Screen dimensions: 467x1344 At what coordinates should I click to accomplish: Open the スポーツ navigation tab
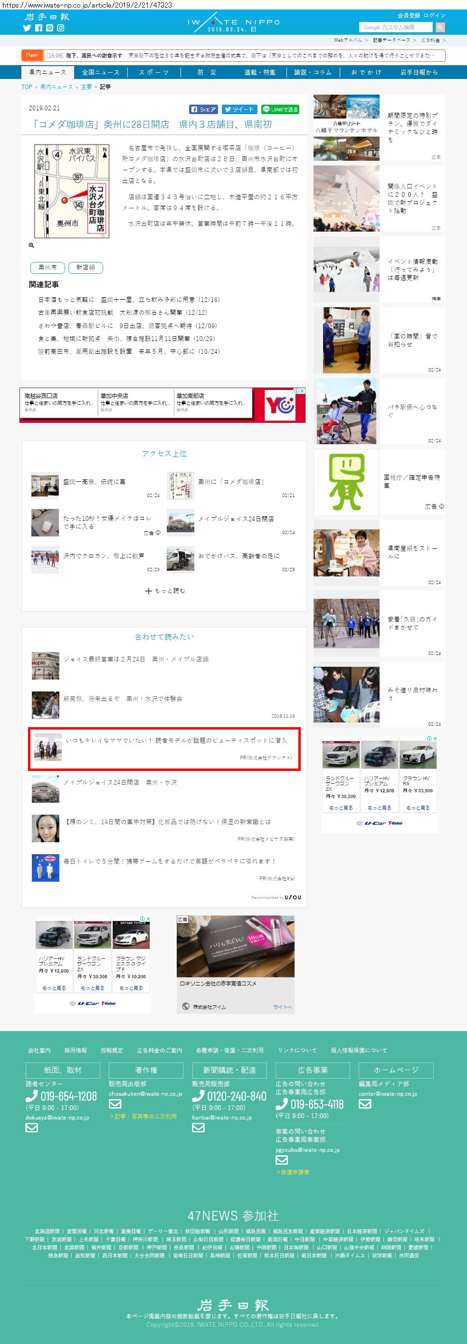coord(154,72)
